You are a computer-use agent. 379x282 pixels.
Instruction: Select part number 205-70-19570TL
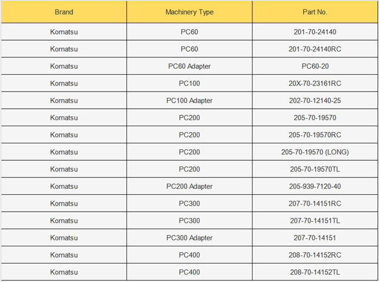click(315, 169)
